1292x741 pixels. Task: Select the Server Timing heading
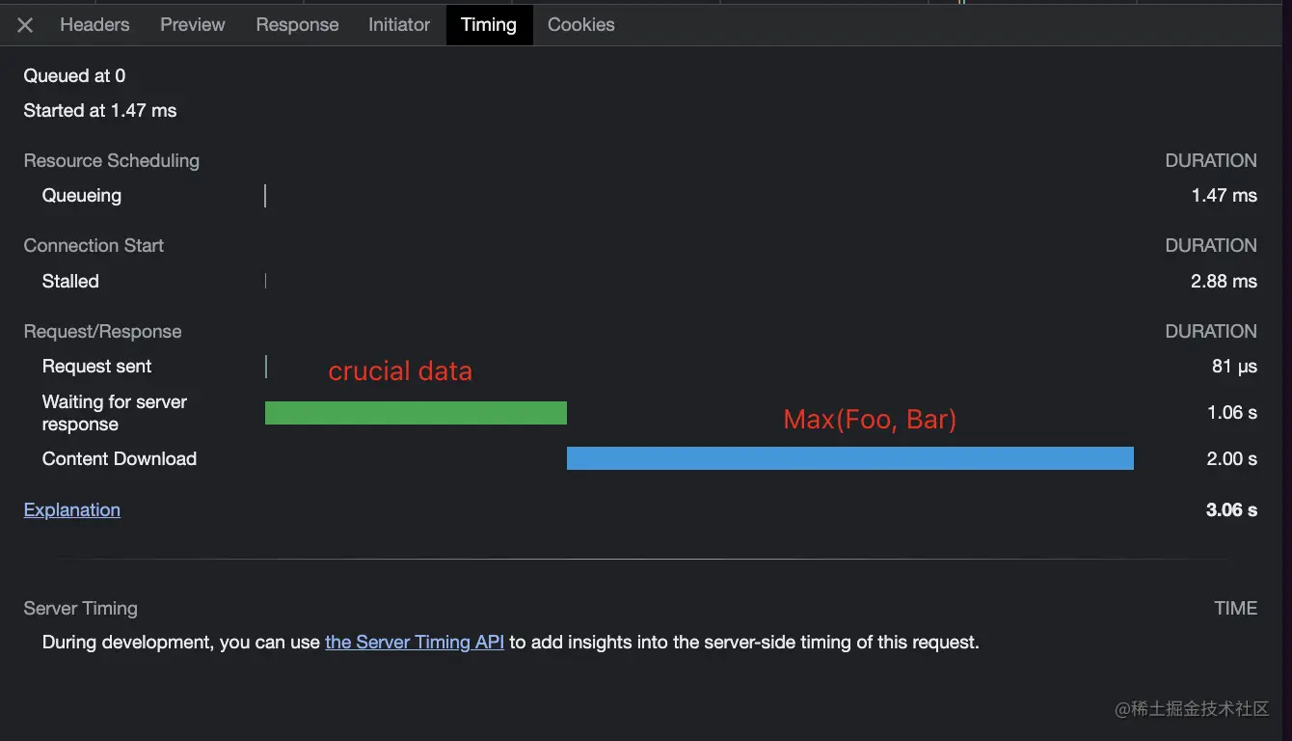81,609
